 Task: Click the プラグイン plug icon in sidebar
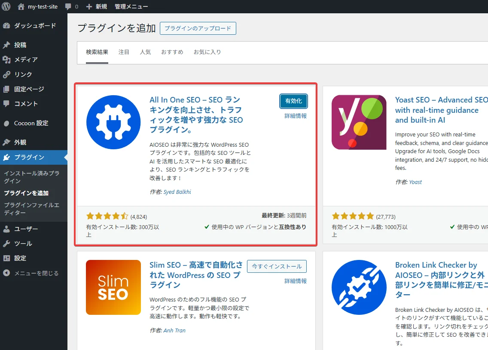[x=6, y=157]
